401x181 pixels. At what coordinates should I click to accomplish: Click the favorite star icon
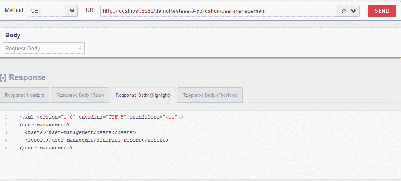(x=344, y=11)
